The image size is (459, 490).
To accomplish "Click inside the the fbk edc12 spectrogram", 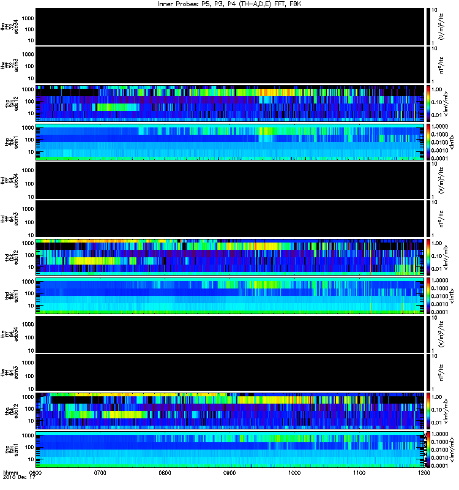I will click(230, 410).
